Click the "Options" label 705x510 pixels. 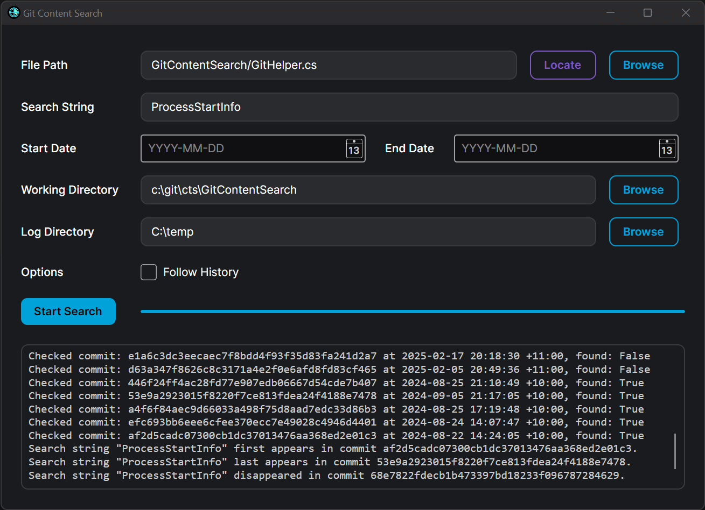[42, 272]
